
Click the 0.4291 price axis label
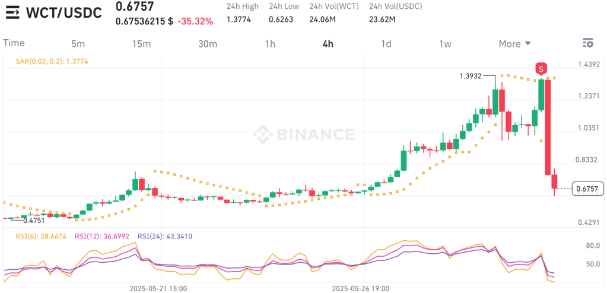coord(589,222)
